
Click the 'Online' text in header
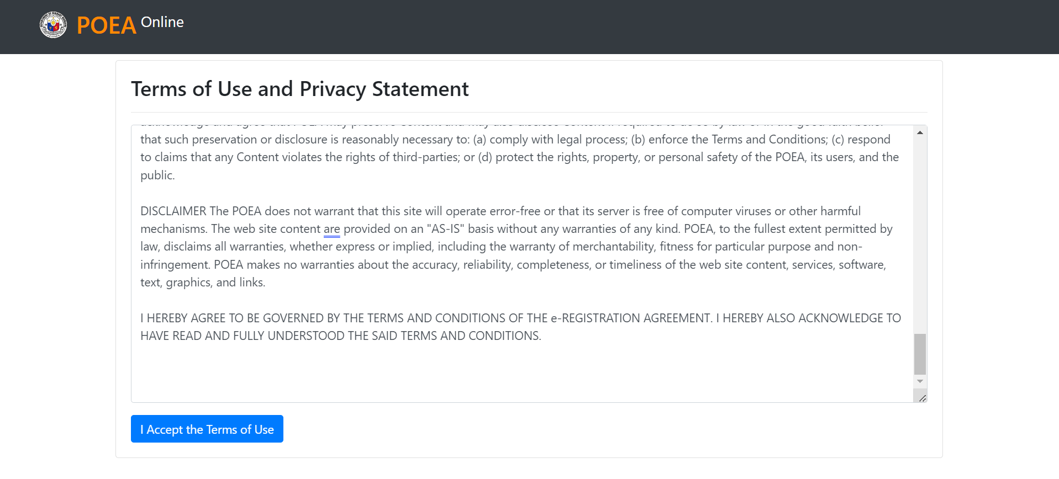(x=162, y=22)
